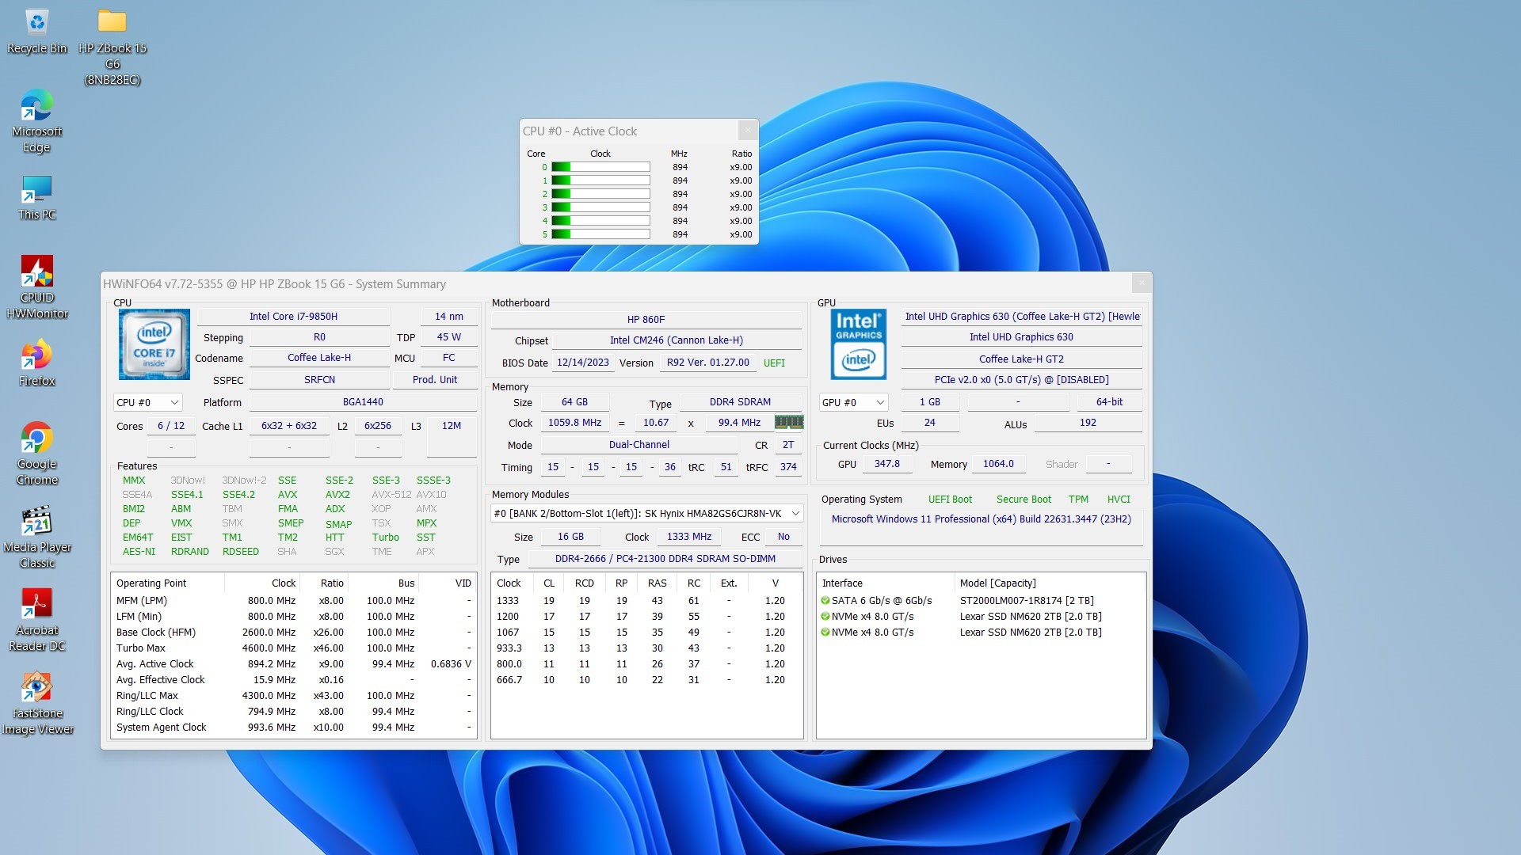Click the R92 Ver. 01.27.00 BIOS version
This screenshot has width=1521, height=855.
point(707,363)
